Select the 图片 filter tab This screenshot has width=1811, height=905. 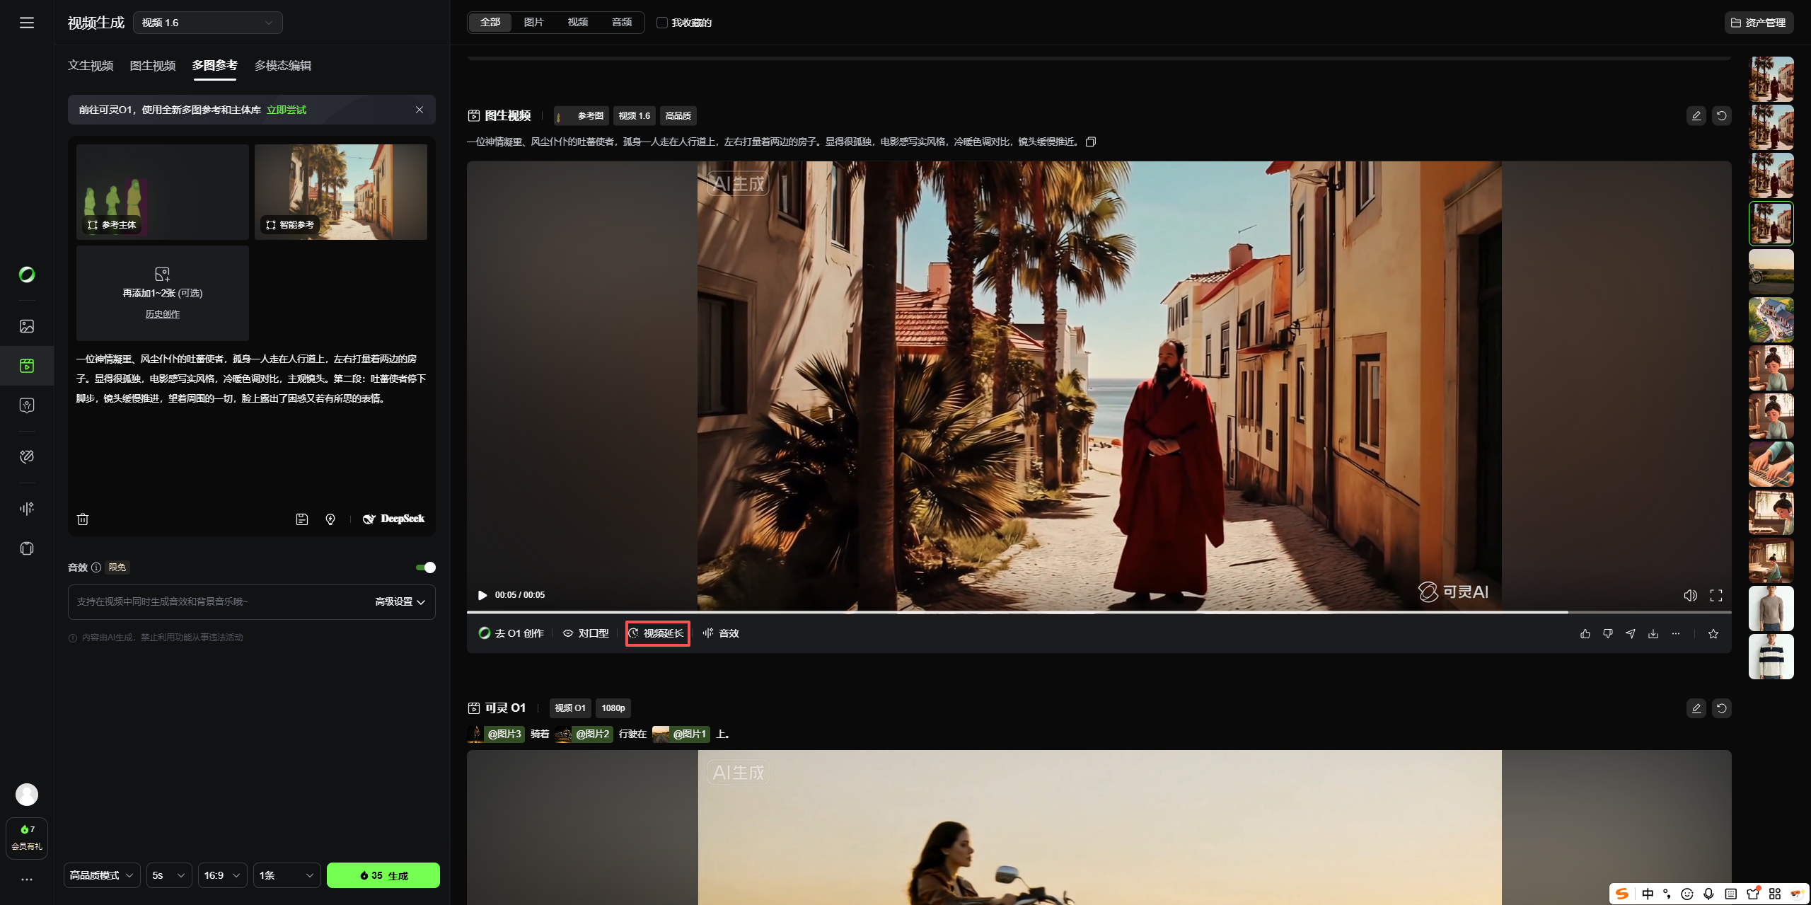point(533,23)
